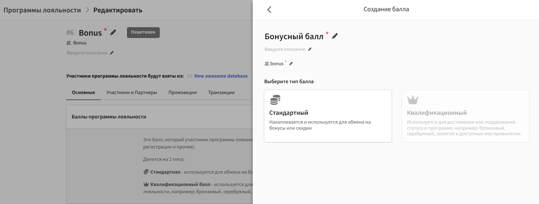Click pencil icon next to the Bonus program name
539x204 pixels.
tap(113, 32)
